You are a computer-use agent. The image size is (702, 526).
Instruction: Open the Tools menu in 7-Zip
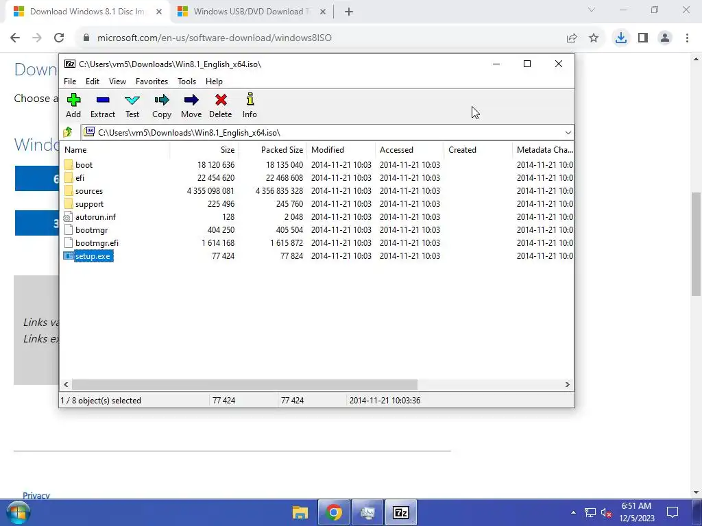point(186,82)
